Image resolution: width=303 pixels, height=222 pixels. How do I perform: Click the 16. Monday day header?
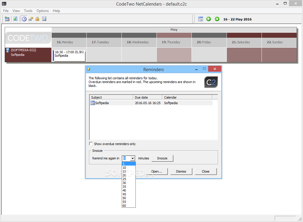pyautogui.click(x=69, y=42)
